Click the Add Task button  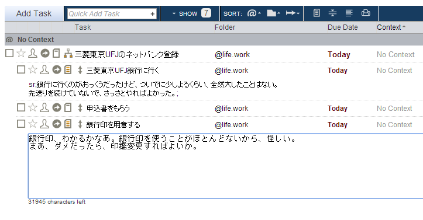[x=34, y=13]
